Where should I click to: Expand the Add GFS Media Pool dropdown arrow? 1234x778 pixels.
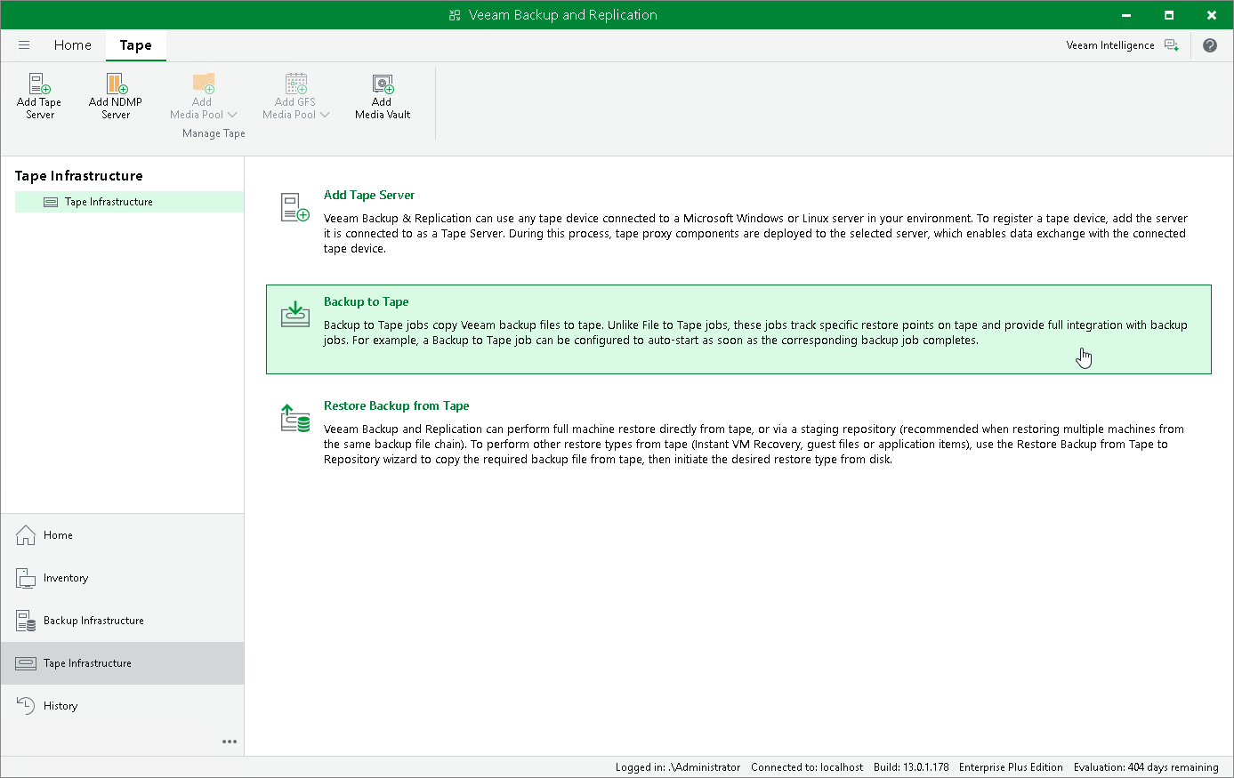point(326,115)
